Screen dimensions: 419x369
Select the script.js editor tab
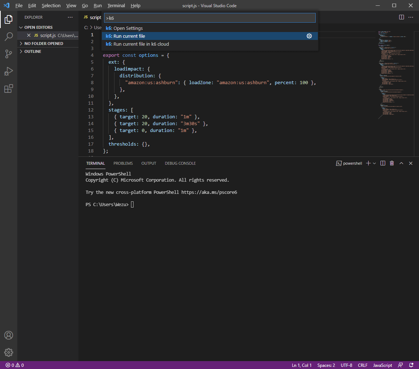coord(92,17)
